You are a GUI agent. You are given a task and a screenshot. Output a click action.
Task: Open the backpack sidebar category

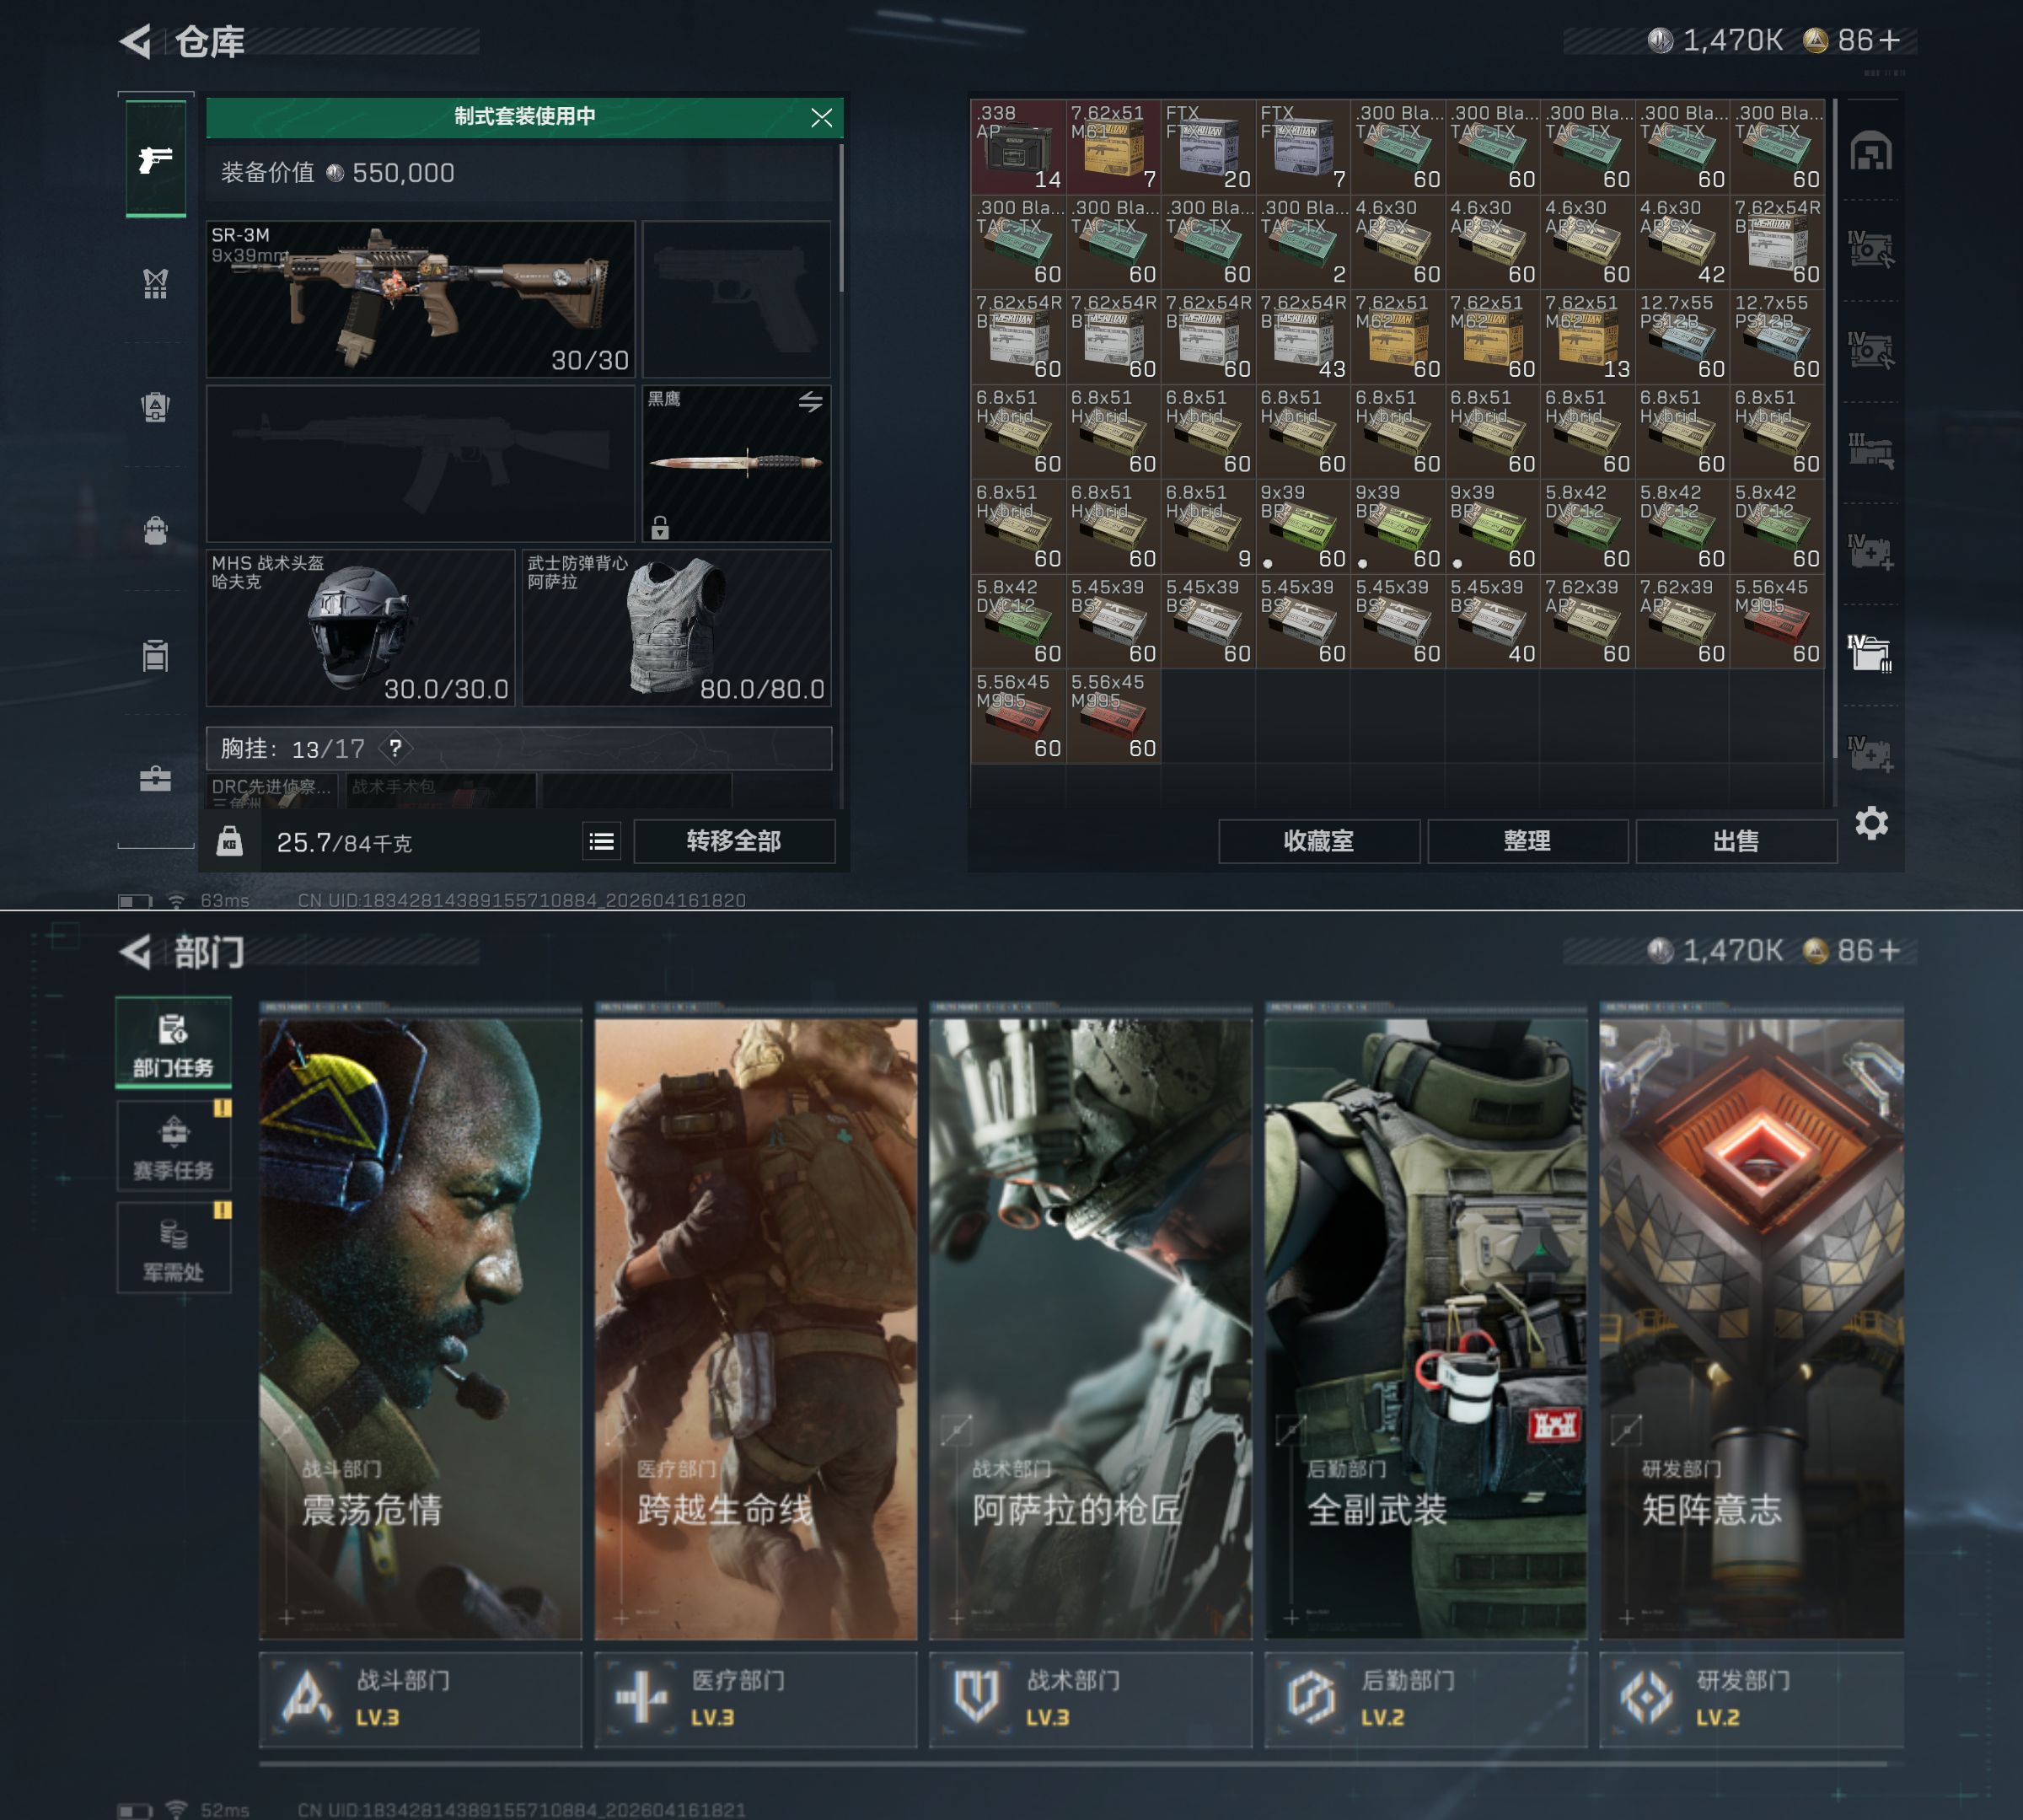(x=155, y=530)
